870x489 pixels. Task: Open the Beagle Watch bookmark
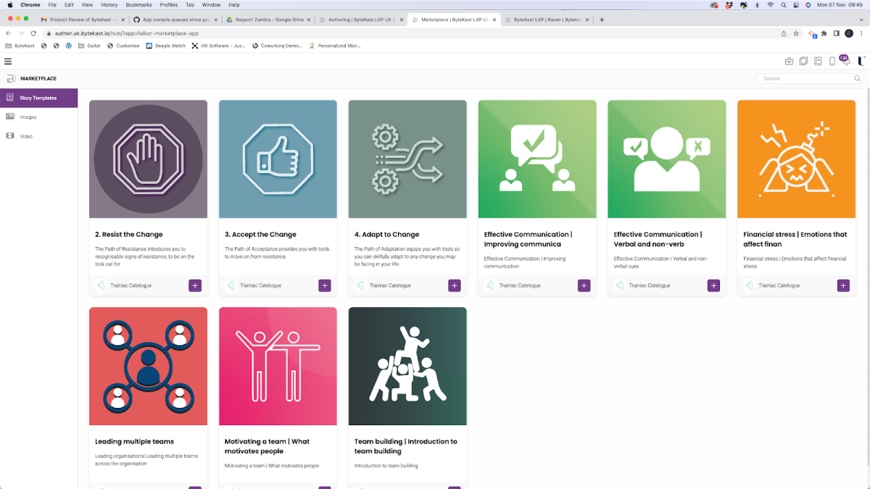click(x=165, y=46)
